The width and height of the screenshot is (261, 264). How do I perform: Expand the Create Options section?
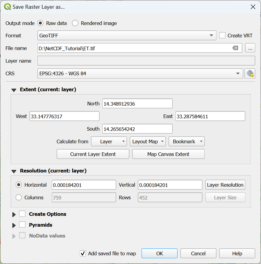pyautogui.click(x=14, y=214)
